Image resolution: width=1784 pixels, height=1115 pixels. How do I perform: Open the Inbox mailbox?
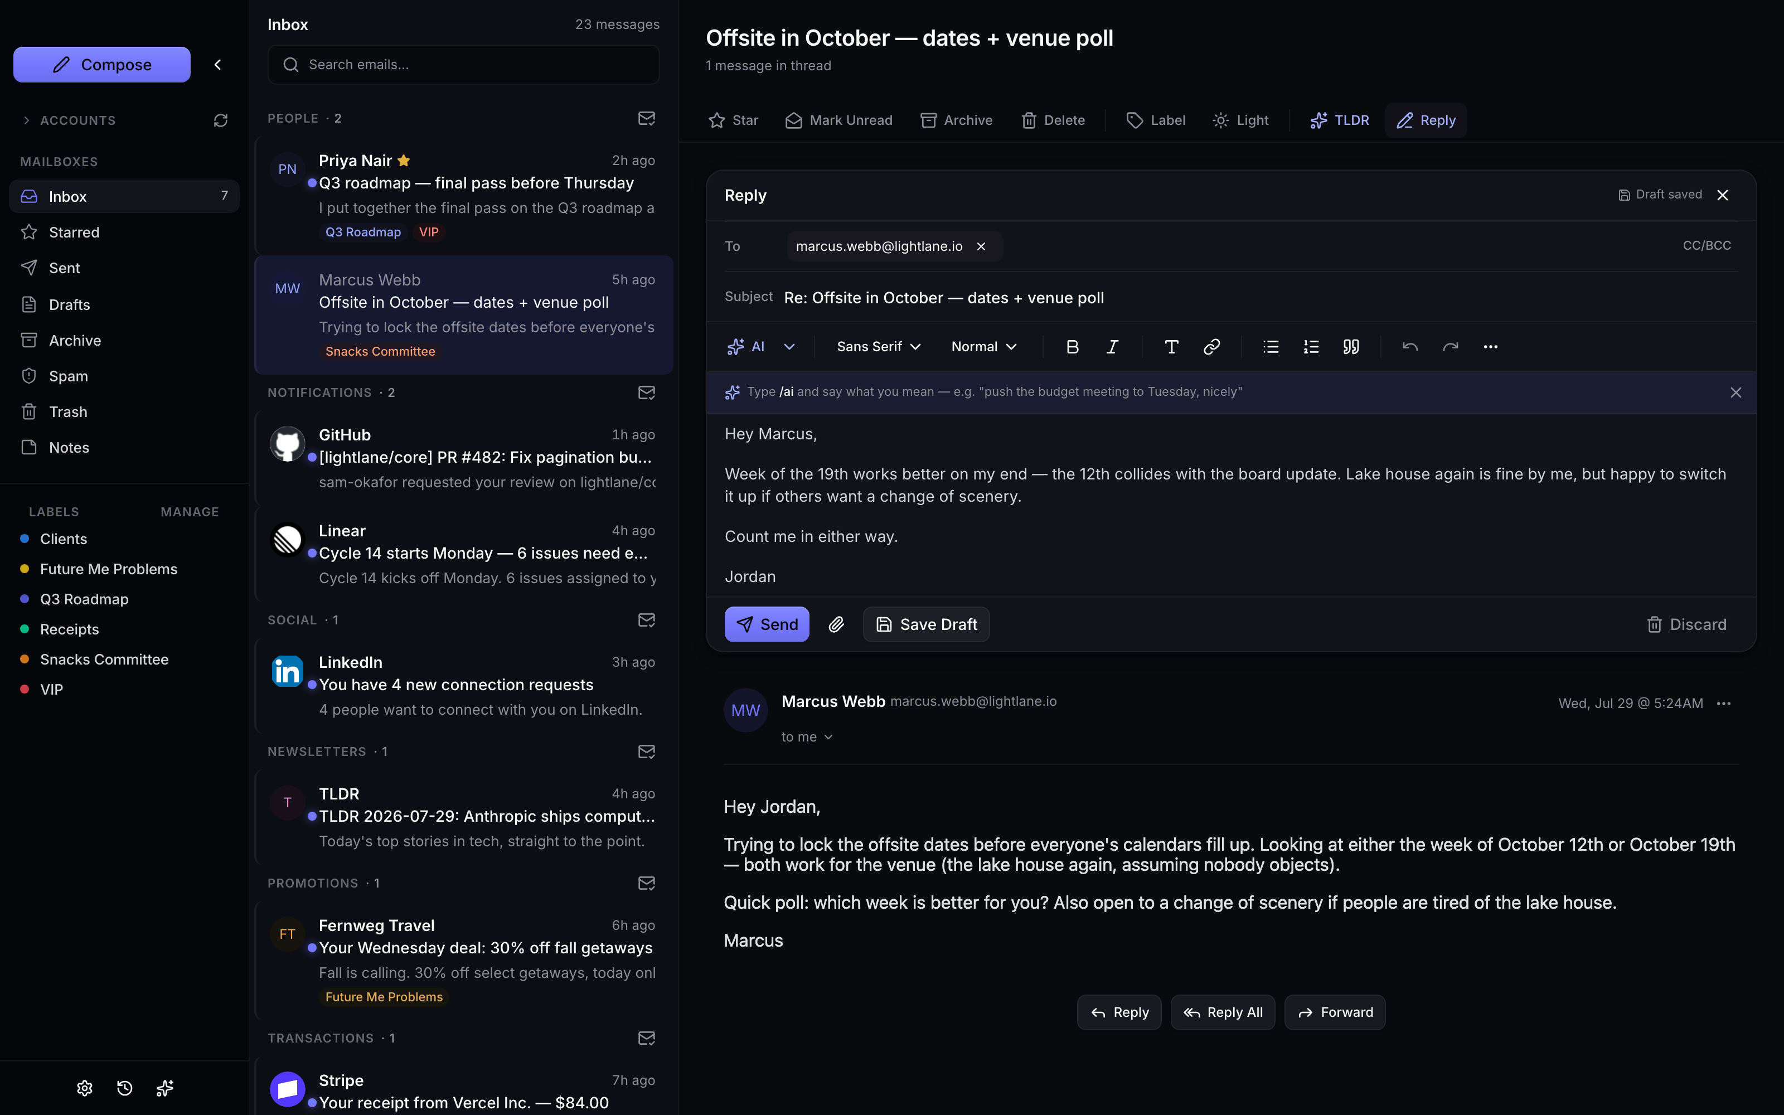click(x=124, y=196)
